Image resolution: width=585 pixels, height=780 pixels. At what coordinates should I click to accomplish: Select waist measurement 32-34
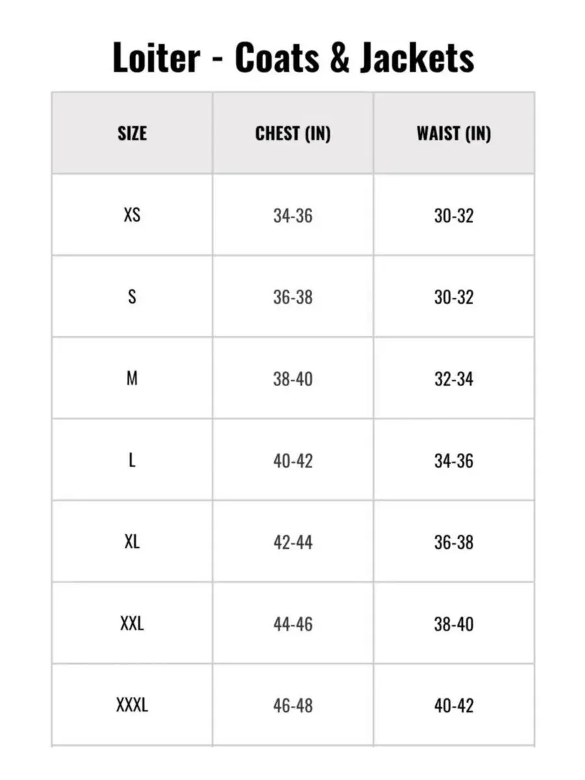pyautogui.click(x=454, y=379)
